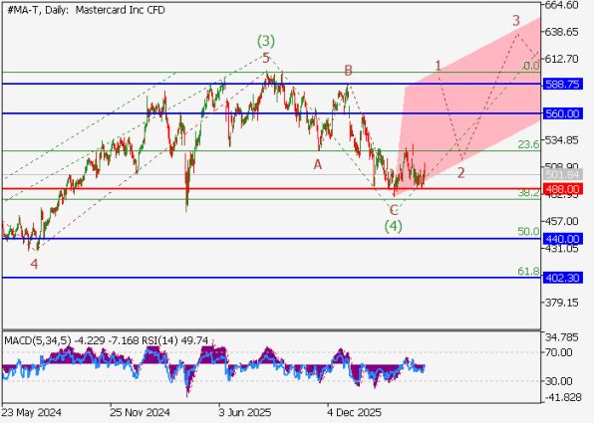Click the 431.05 price axis value

point(562,248)
